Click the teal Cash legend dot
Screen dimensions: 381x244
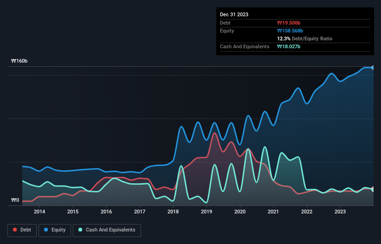pos(80,230)
